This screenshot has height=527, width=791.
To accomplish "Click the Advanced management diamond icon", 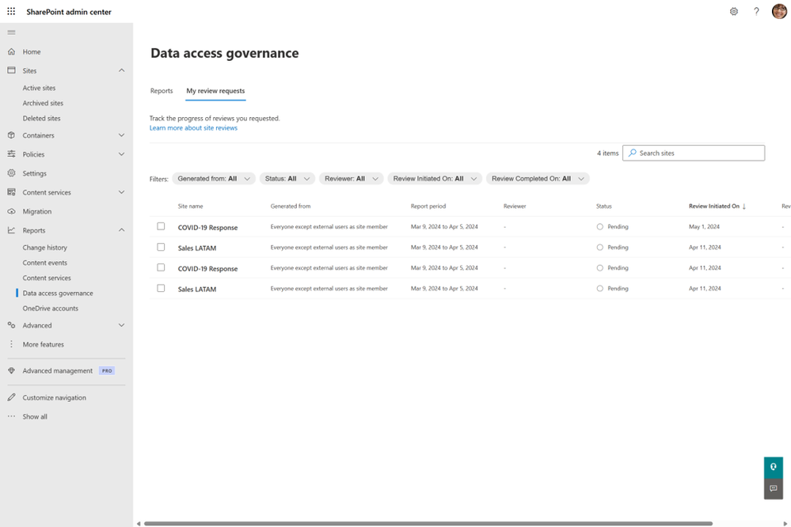I will pos(11,370).
